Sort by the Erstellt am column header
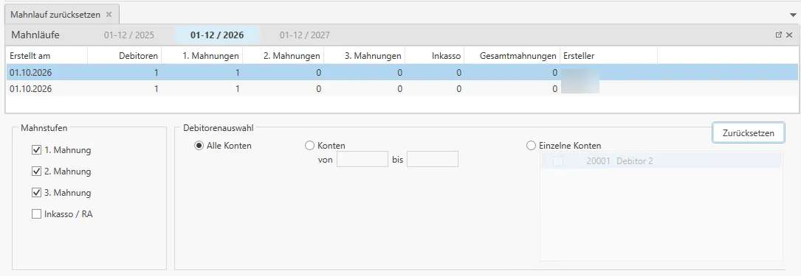 point(47,56)
